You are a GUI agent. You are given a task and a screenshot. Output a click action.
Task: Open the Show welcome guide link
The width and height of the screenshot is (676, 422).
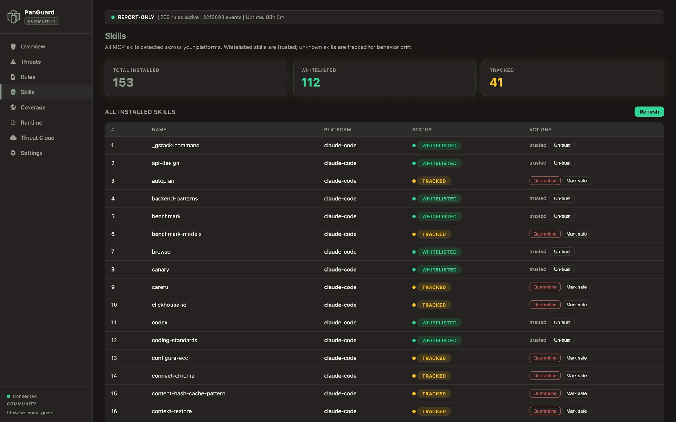point(30,413)
